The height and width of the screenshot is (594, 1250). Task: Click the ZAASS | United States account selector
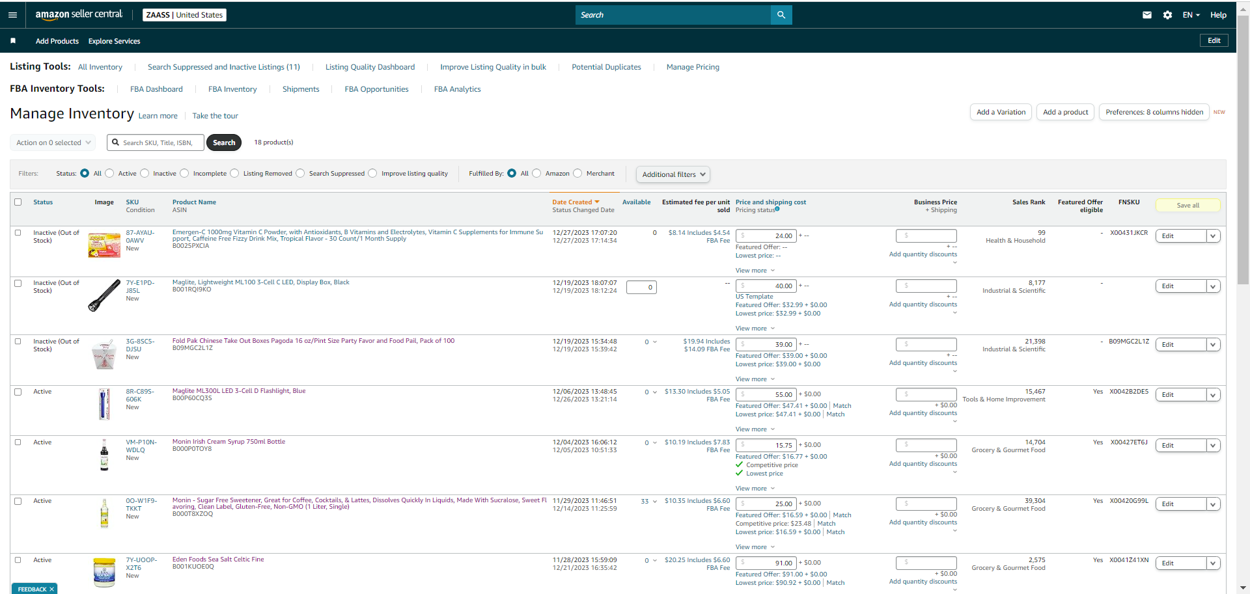[x=184, y=15]
